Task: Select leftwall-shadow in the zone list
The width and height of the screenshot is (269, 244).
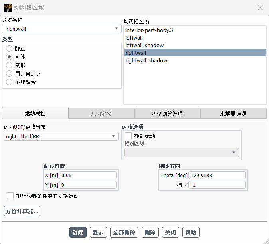Action: (x=195, y=45)
